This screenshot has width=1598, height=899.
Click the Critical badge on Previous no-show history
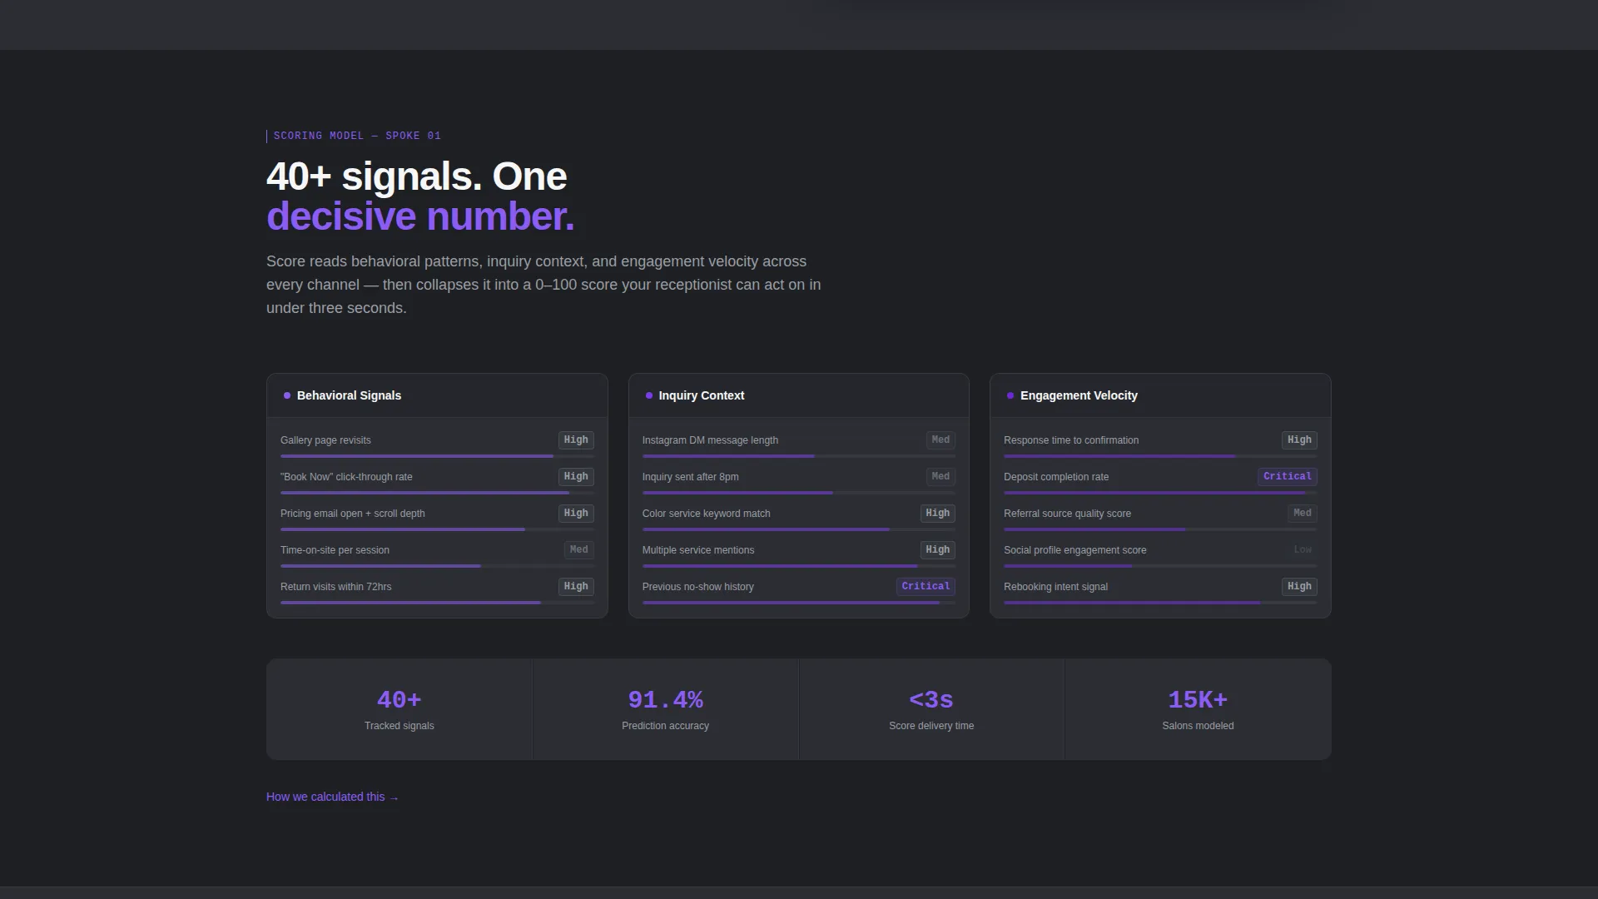pos(926,586)
